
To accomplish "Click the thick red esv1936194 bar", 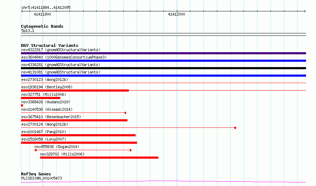I will click(x=75, y=91).
